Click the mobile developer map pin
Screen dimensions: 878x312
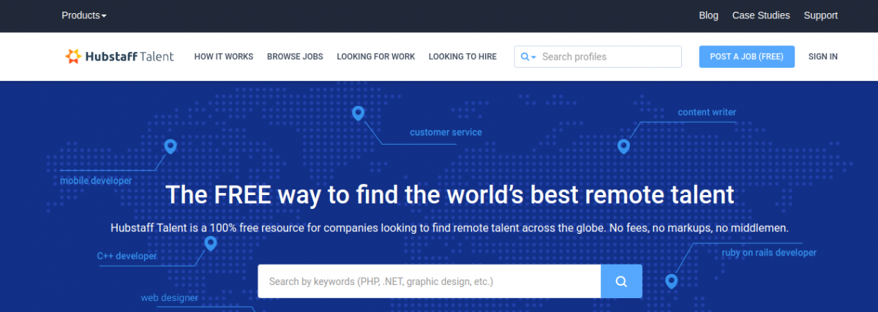[x=170, y=146]
